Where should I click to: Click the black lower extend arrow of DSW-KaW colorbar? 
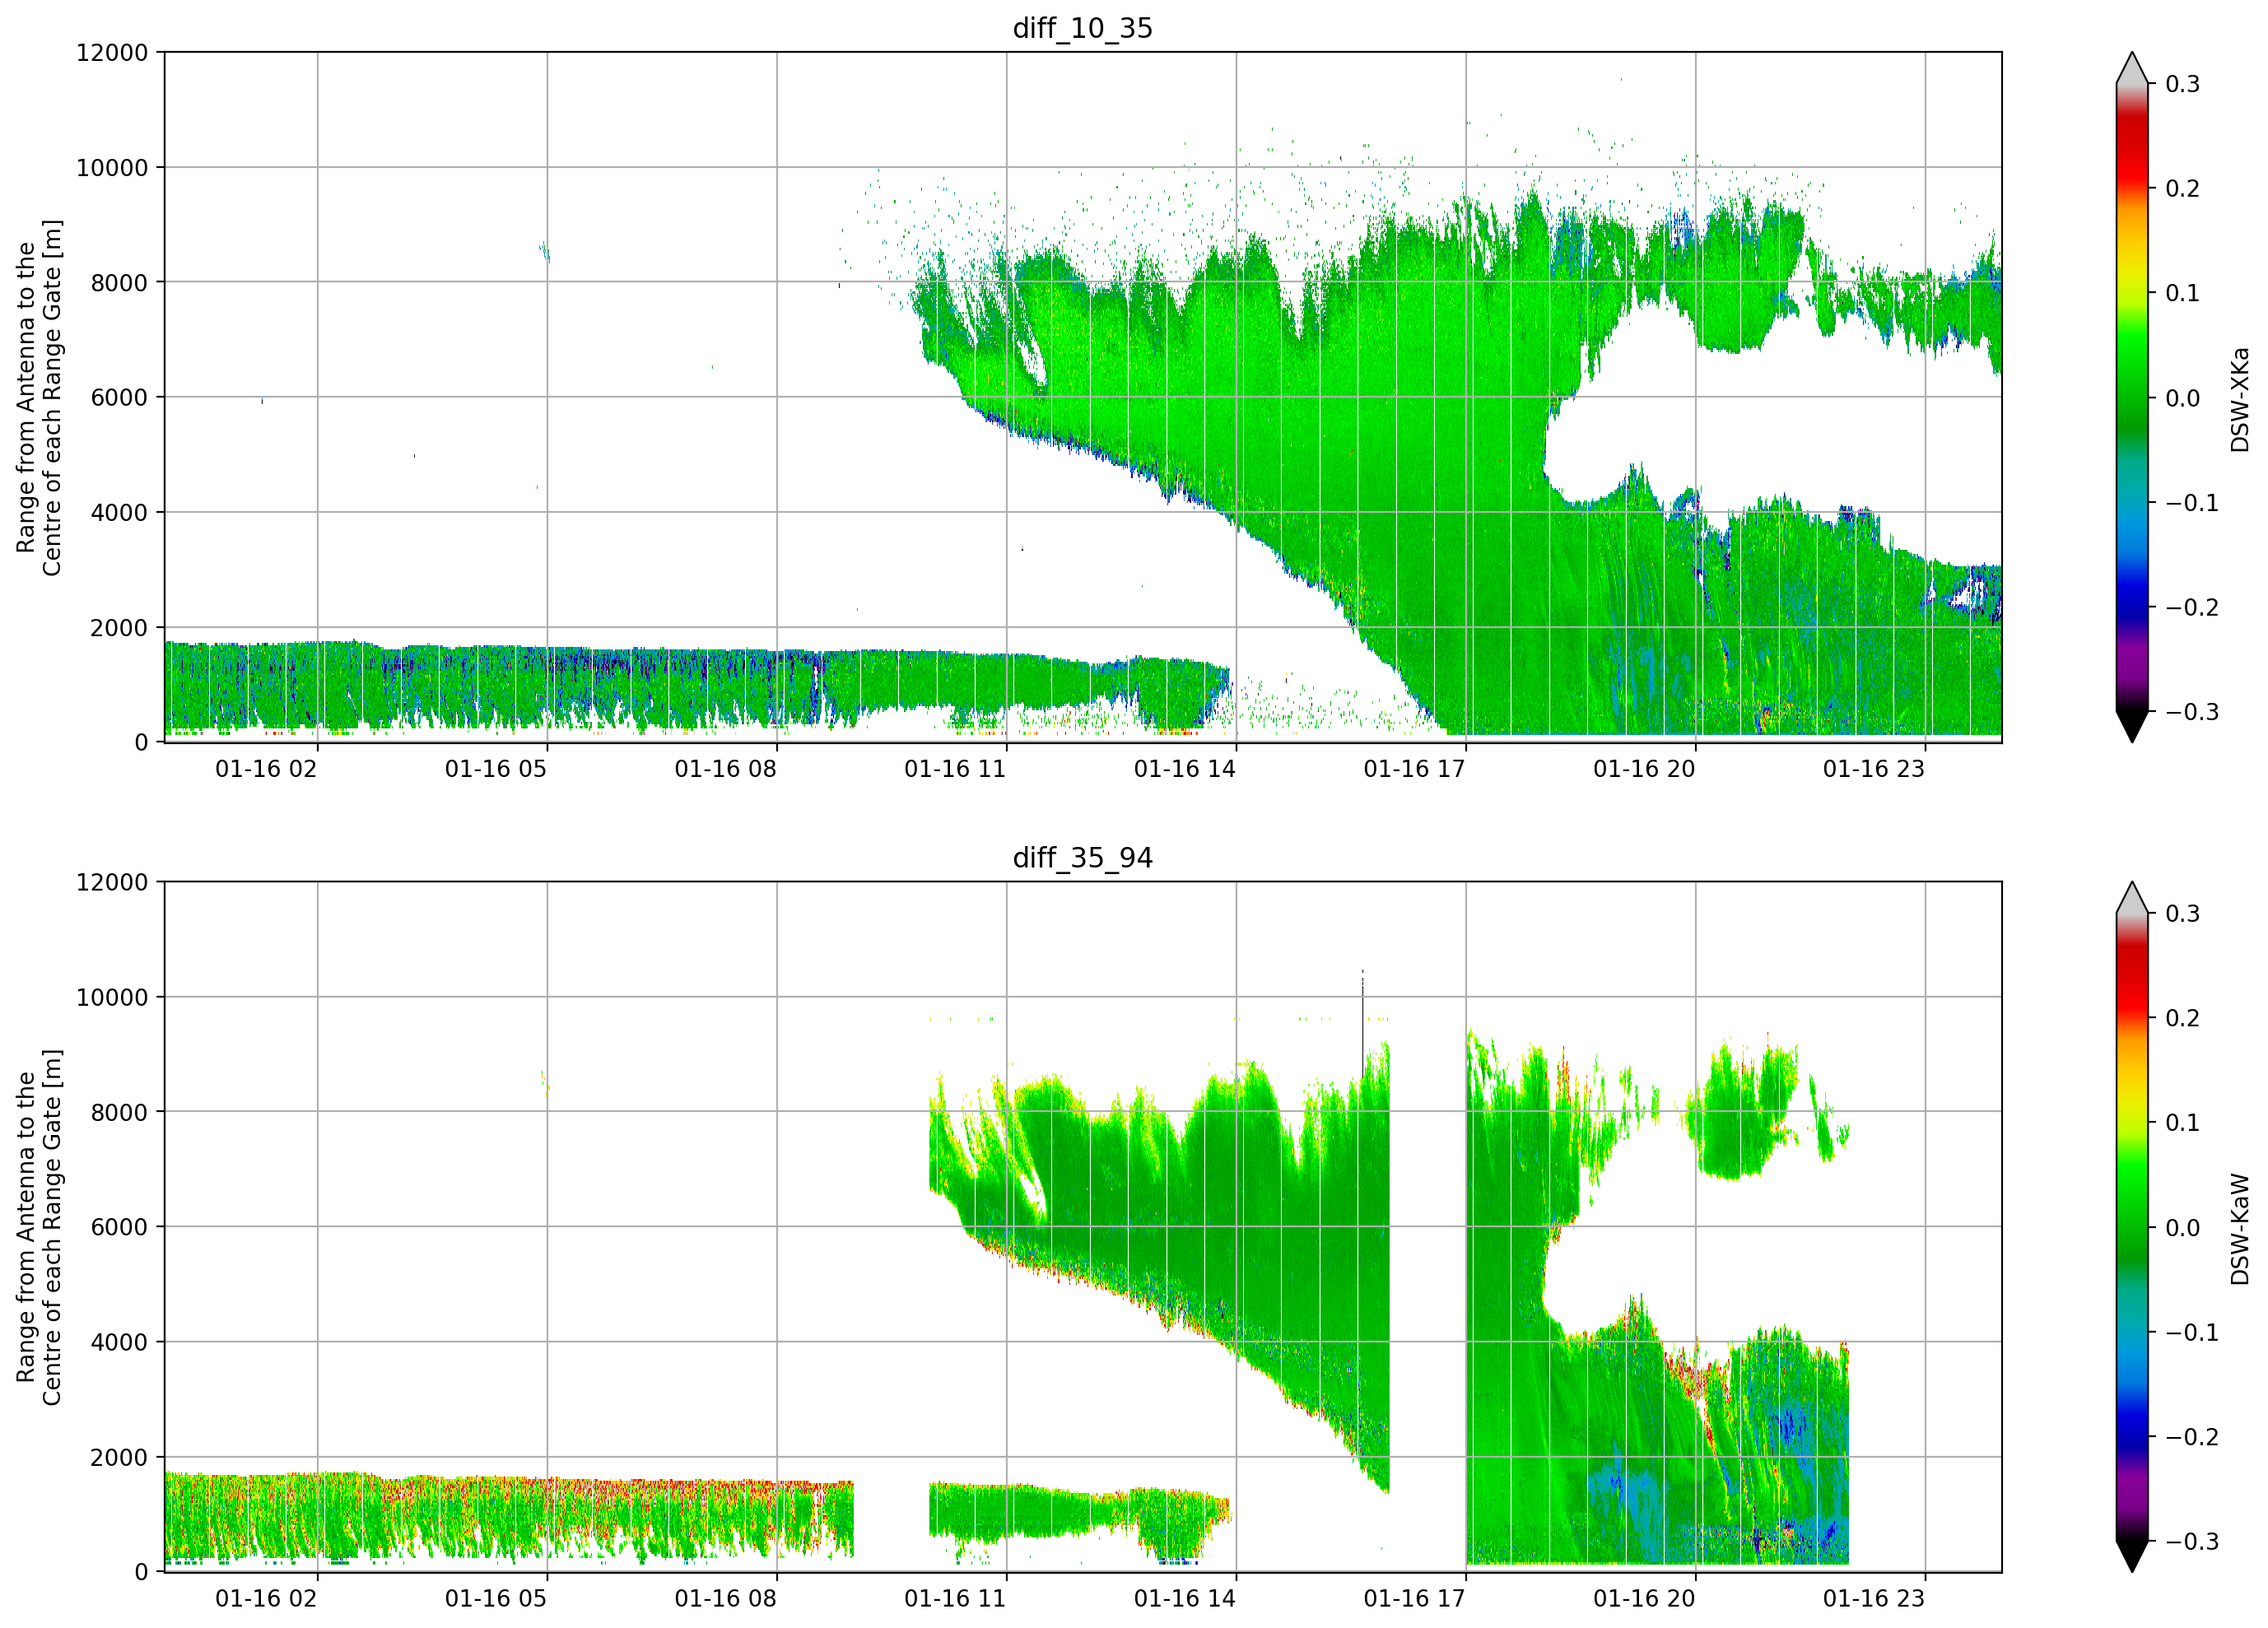(2132, 1555)
